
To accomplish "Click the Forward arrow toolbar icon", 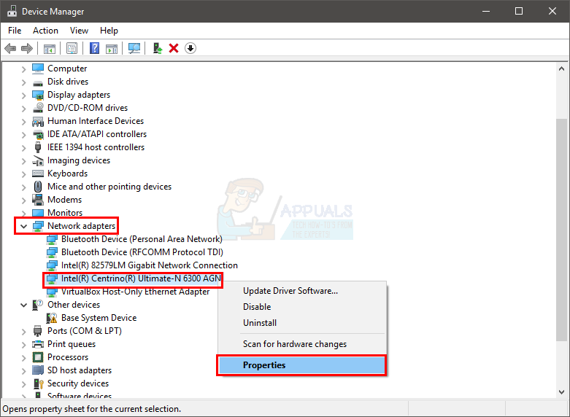I will [27, 48].
